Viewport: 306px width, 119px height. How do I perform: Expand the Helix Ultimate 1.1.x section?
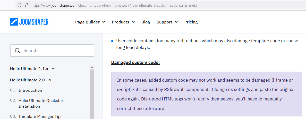point(32,69)
